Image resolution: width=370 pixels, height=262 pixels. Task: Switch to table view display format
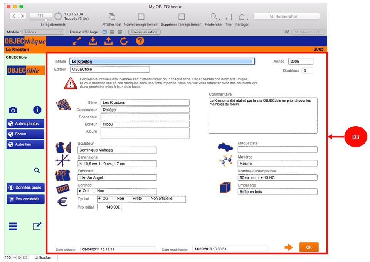[120, 32]
